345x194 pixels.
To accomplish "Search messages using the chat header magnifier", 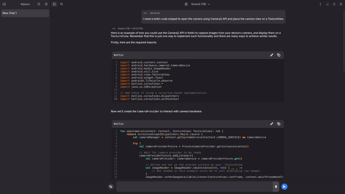I will coord(61,4).
